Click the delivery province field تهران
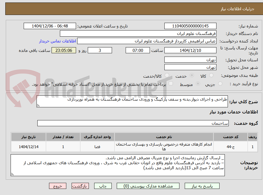 [190, 60]
